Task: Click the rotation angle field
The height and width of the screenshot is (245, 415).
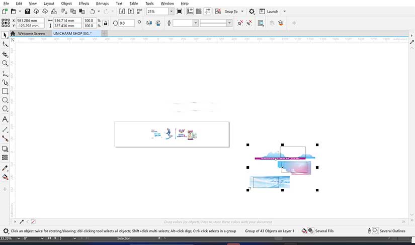Action: click(126, 23)
